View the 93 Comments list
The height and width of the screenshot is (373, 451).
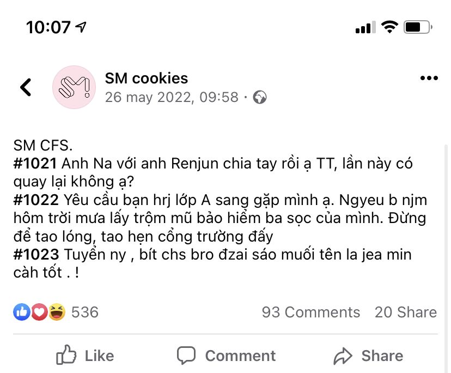click(x=310, y=312)
